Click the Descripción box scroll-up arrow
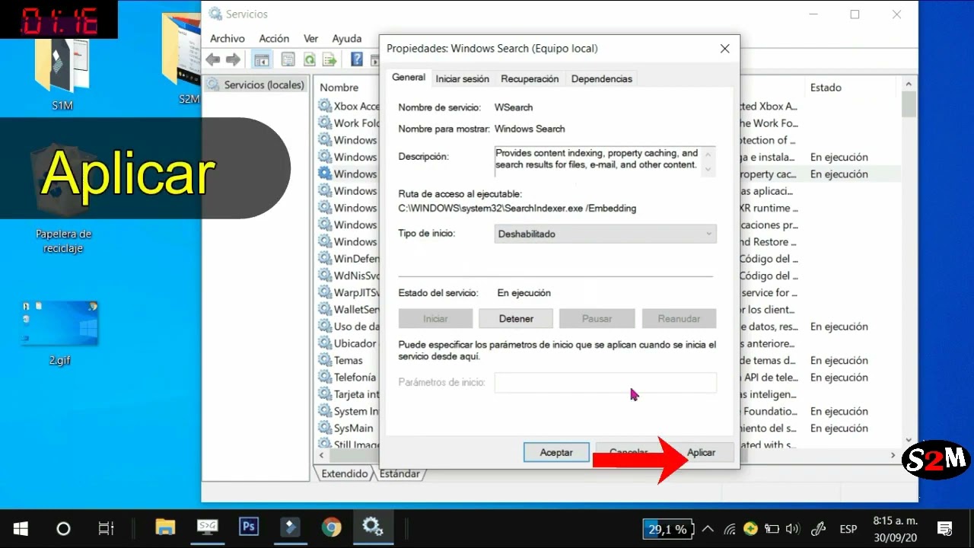Screen dimensions: 974x548 point(708,153)
